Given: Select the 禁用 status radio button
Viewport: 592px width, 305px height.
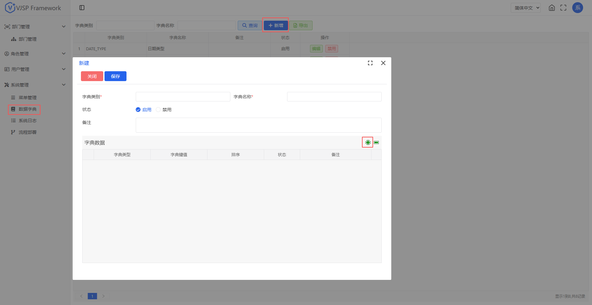Looking at the screenshot, I should 158,110.
